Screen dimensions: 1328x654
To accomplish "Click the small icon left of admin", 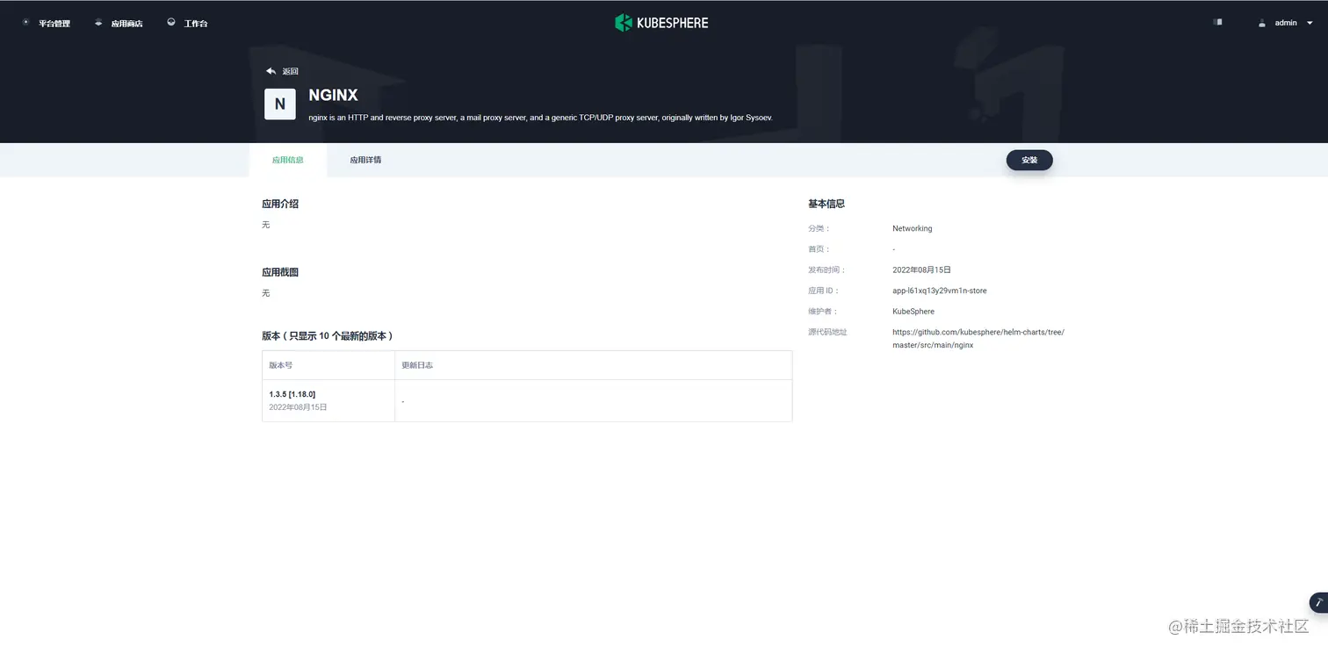I will (x=1217, y=22).
